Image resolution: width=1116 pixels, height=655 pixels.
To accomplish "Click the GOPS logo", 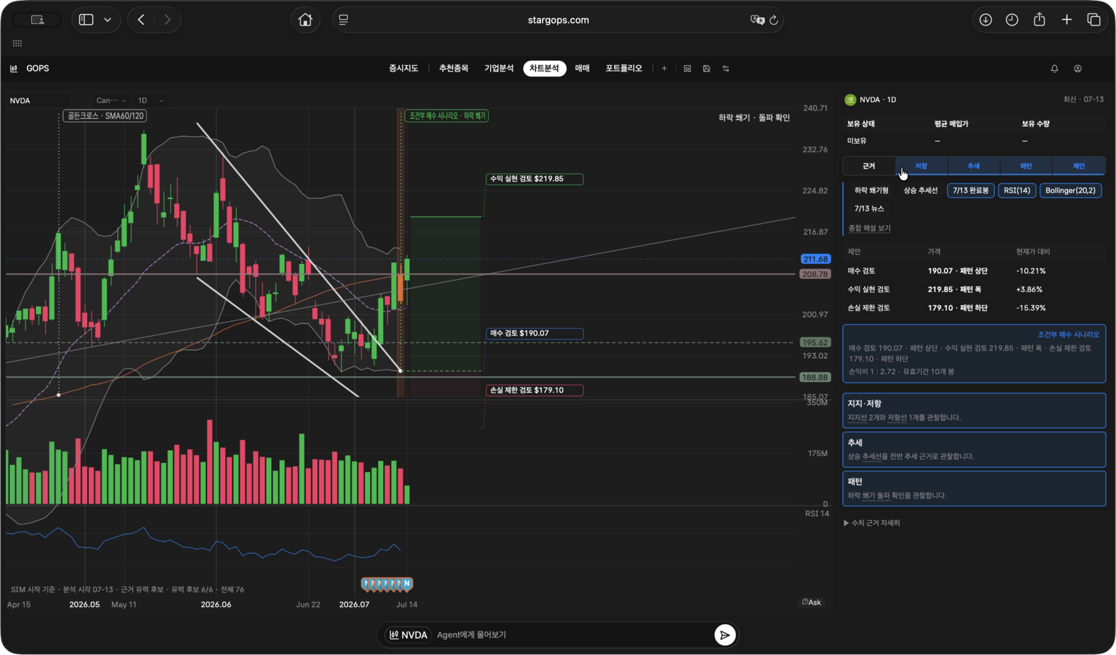I will pos(29,68).
